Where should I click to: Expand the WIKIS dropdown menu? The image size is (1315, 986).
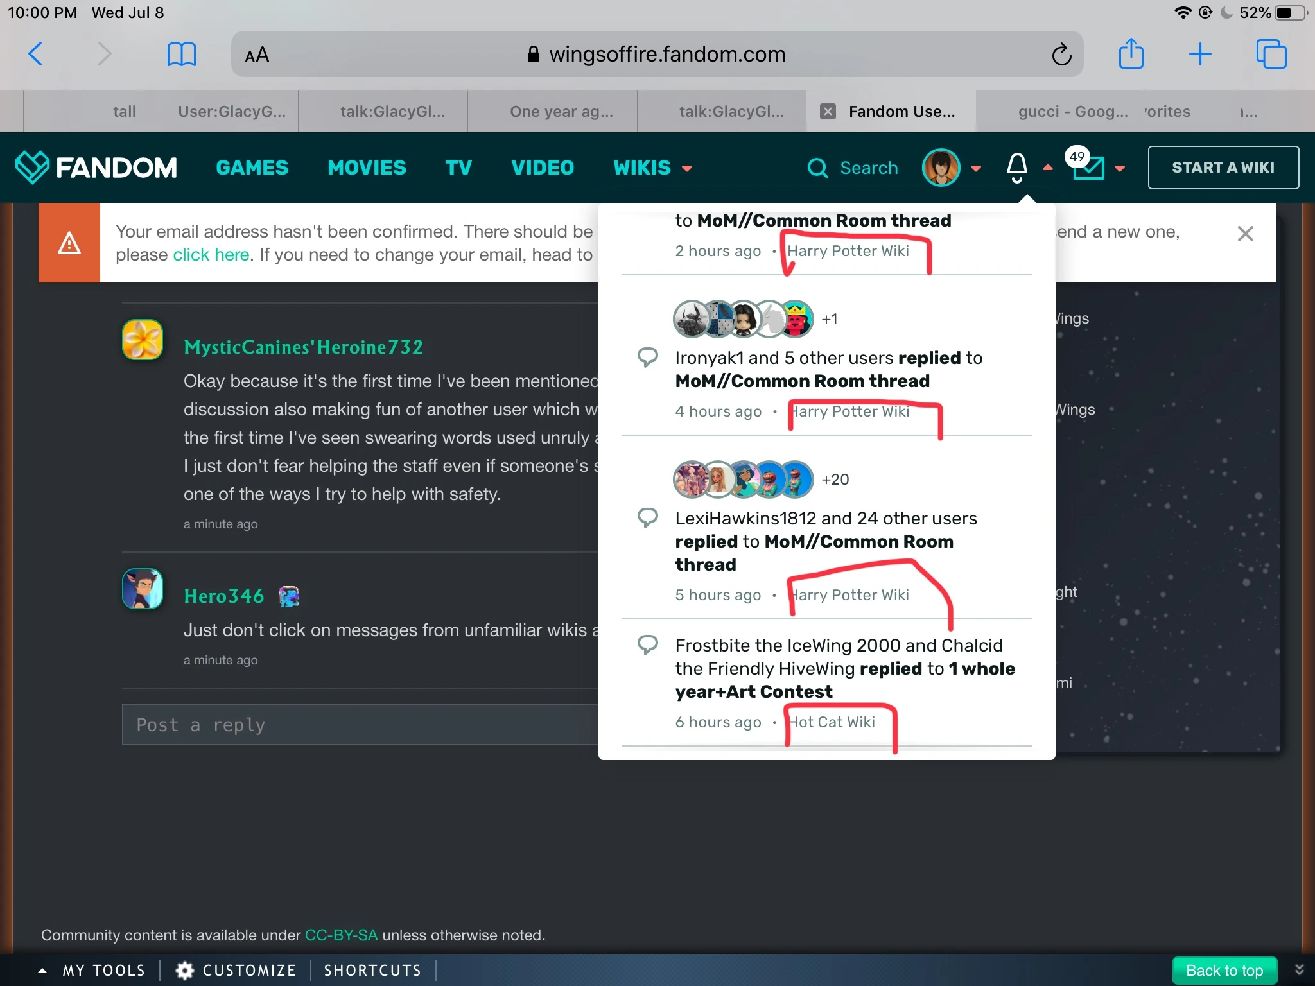tap(652, 168)
